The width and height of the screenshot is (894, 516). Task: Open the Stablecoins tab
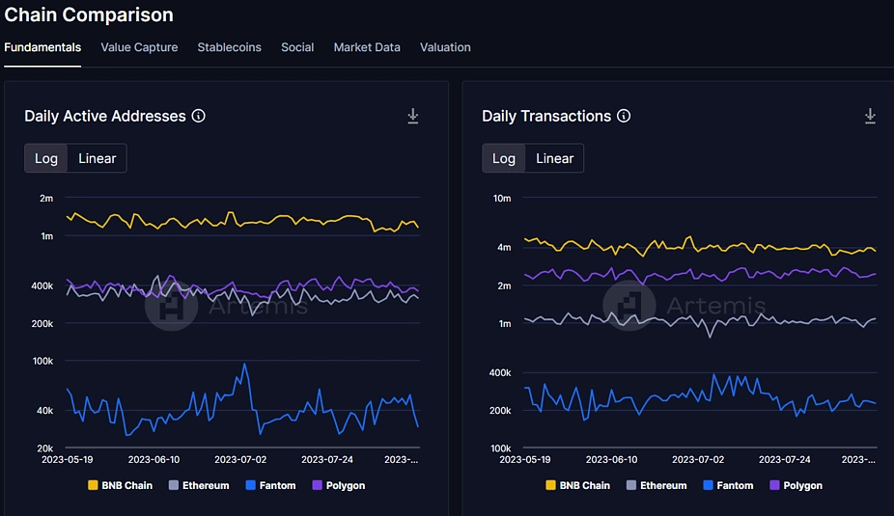(229, 47)
